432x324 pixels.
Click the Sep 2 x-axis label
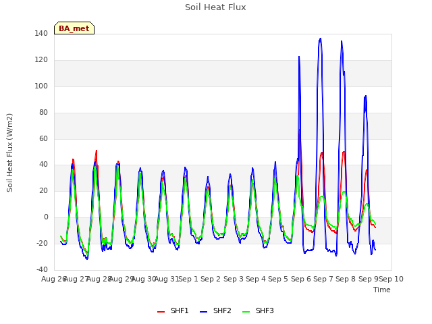coord(211,279)
